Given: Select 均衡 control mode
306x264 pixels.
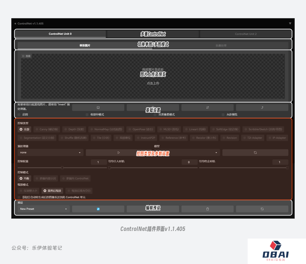Looking at the screenshot, I should (x=24, y=178).
